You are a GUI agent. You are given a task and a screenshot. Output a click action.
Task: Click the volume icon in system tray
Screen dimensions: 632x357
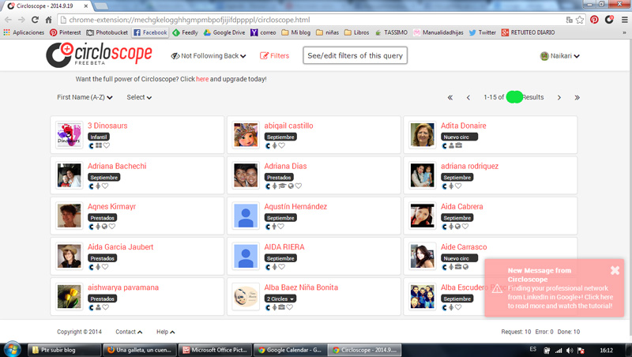pos(570,350)
